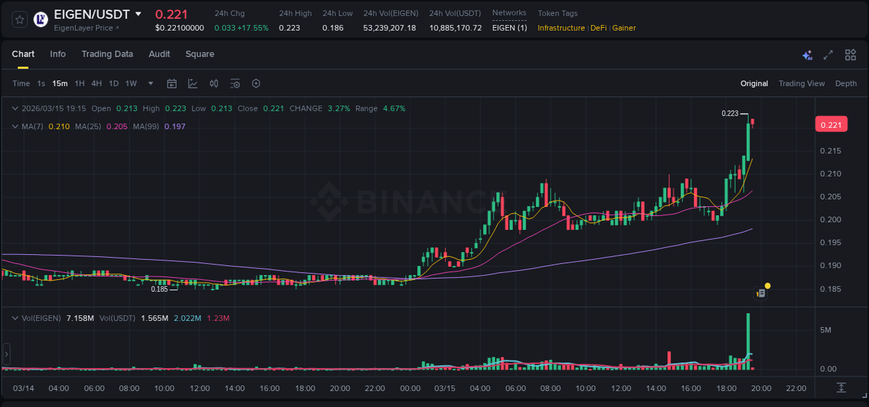Select the 15m timeframe option
869x407 pixels.
(60, 83)
